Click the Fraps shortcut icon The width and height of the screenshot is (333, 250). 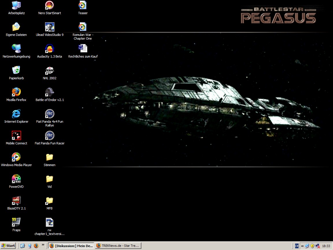16,222
